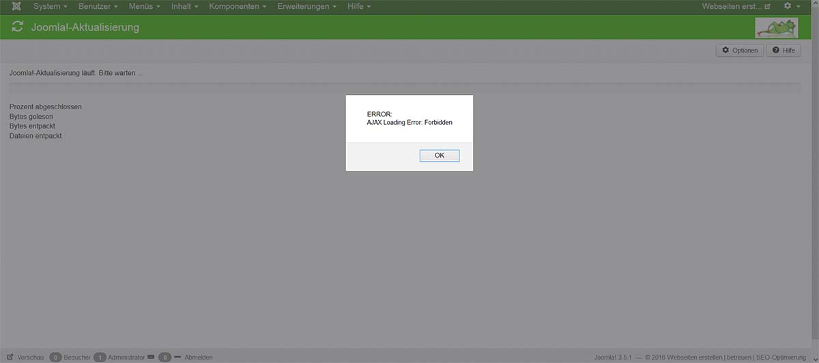Open the settings gear menu at top right
Screen dimensions: 819x363
[792, 6]
